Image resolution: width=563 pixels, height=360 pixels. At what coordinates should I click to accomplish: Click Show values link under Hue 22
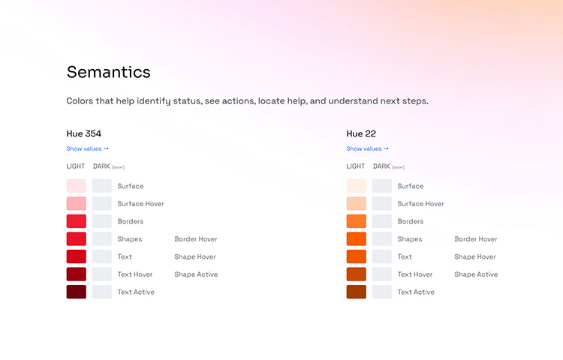tap(367, 148)
